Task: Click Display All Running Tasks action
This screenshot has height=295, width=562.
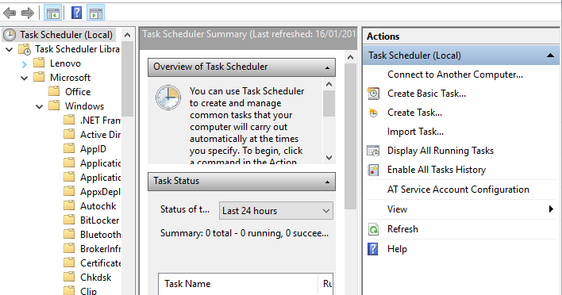Action: click(440, 151)
